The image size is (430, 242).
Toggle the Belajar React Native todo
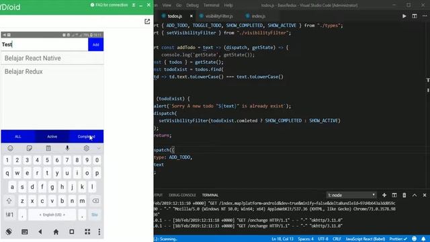[52, 58]
